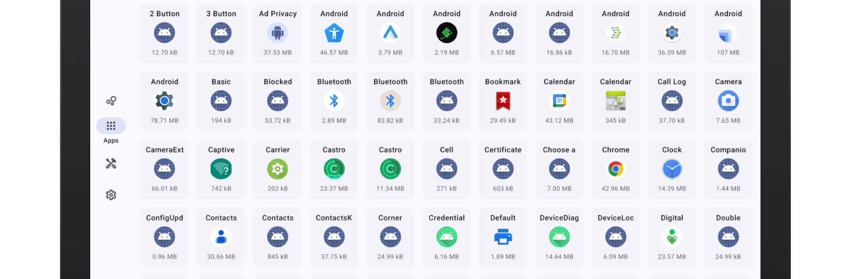Open Contacts android icon, 845 kB
Image resolution: width=851 pixels, height=279 pixels.
pos(277,237)
